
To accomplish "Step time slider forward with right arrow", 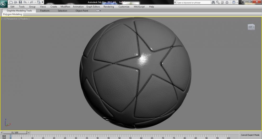I will (29, 132).
